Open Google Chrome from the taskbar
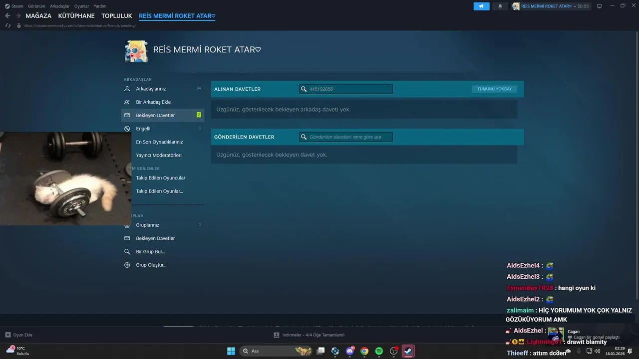Image resolution: width=639 pixels, height=359 pixels. 364,351
